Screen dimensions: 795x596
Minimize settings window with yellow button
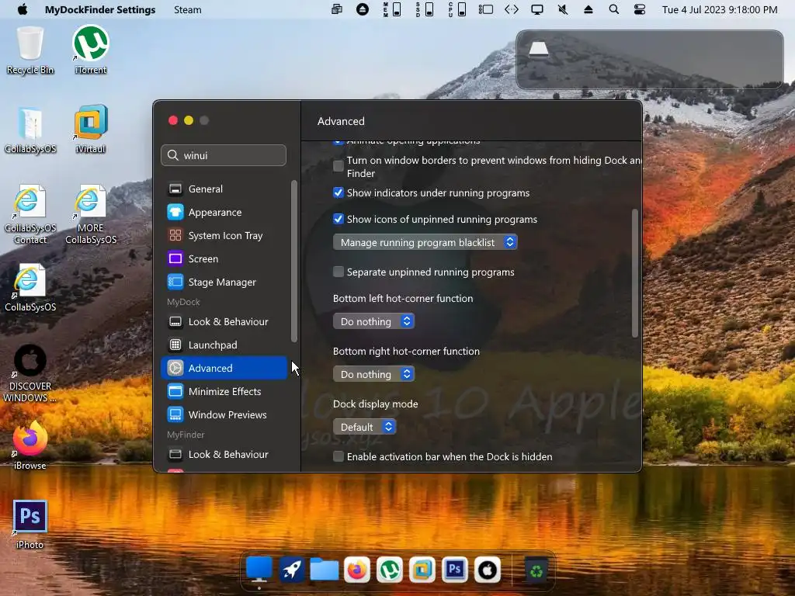pyautogui.click(x=189, y=120)
